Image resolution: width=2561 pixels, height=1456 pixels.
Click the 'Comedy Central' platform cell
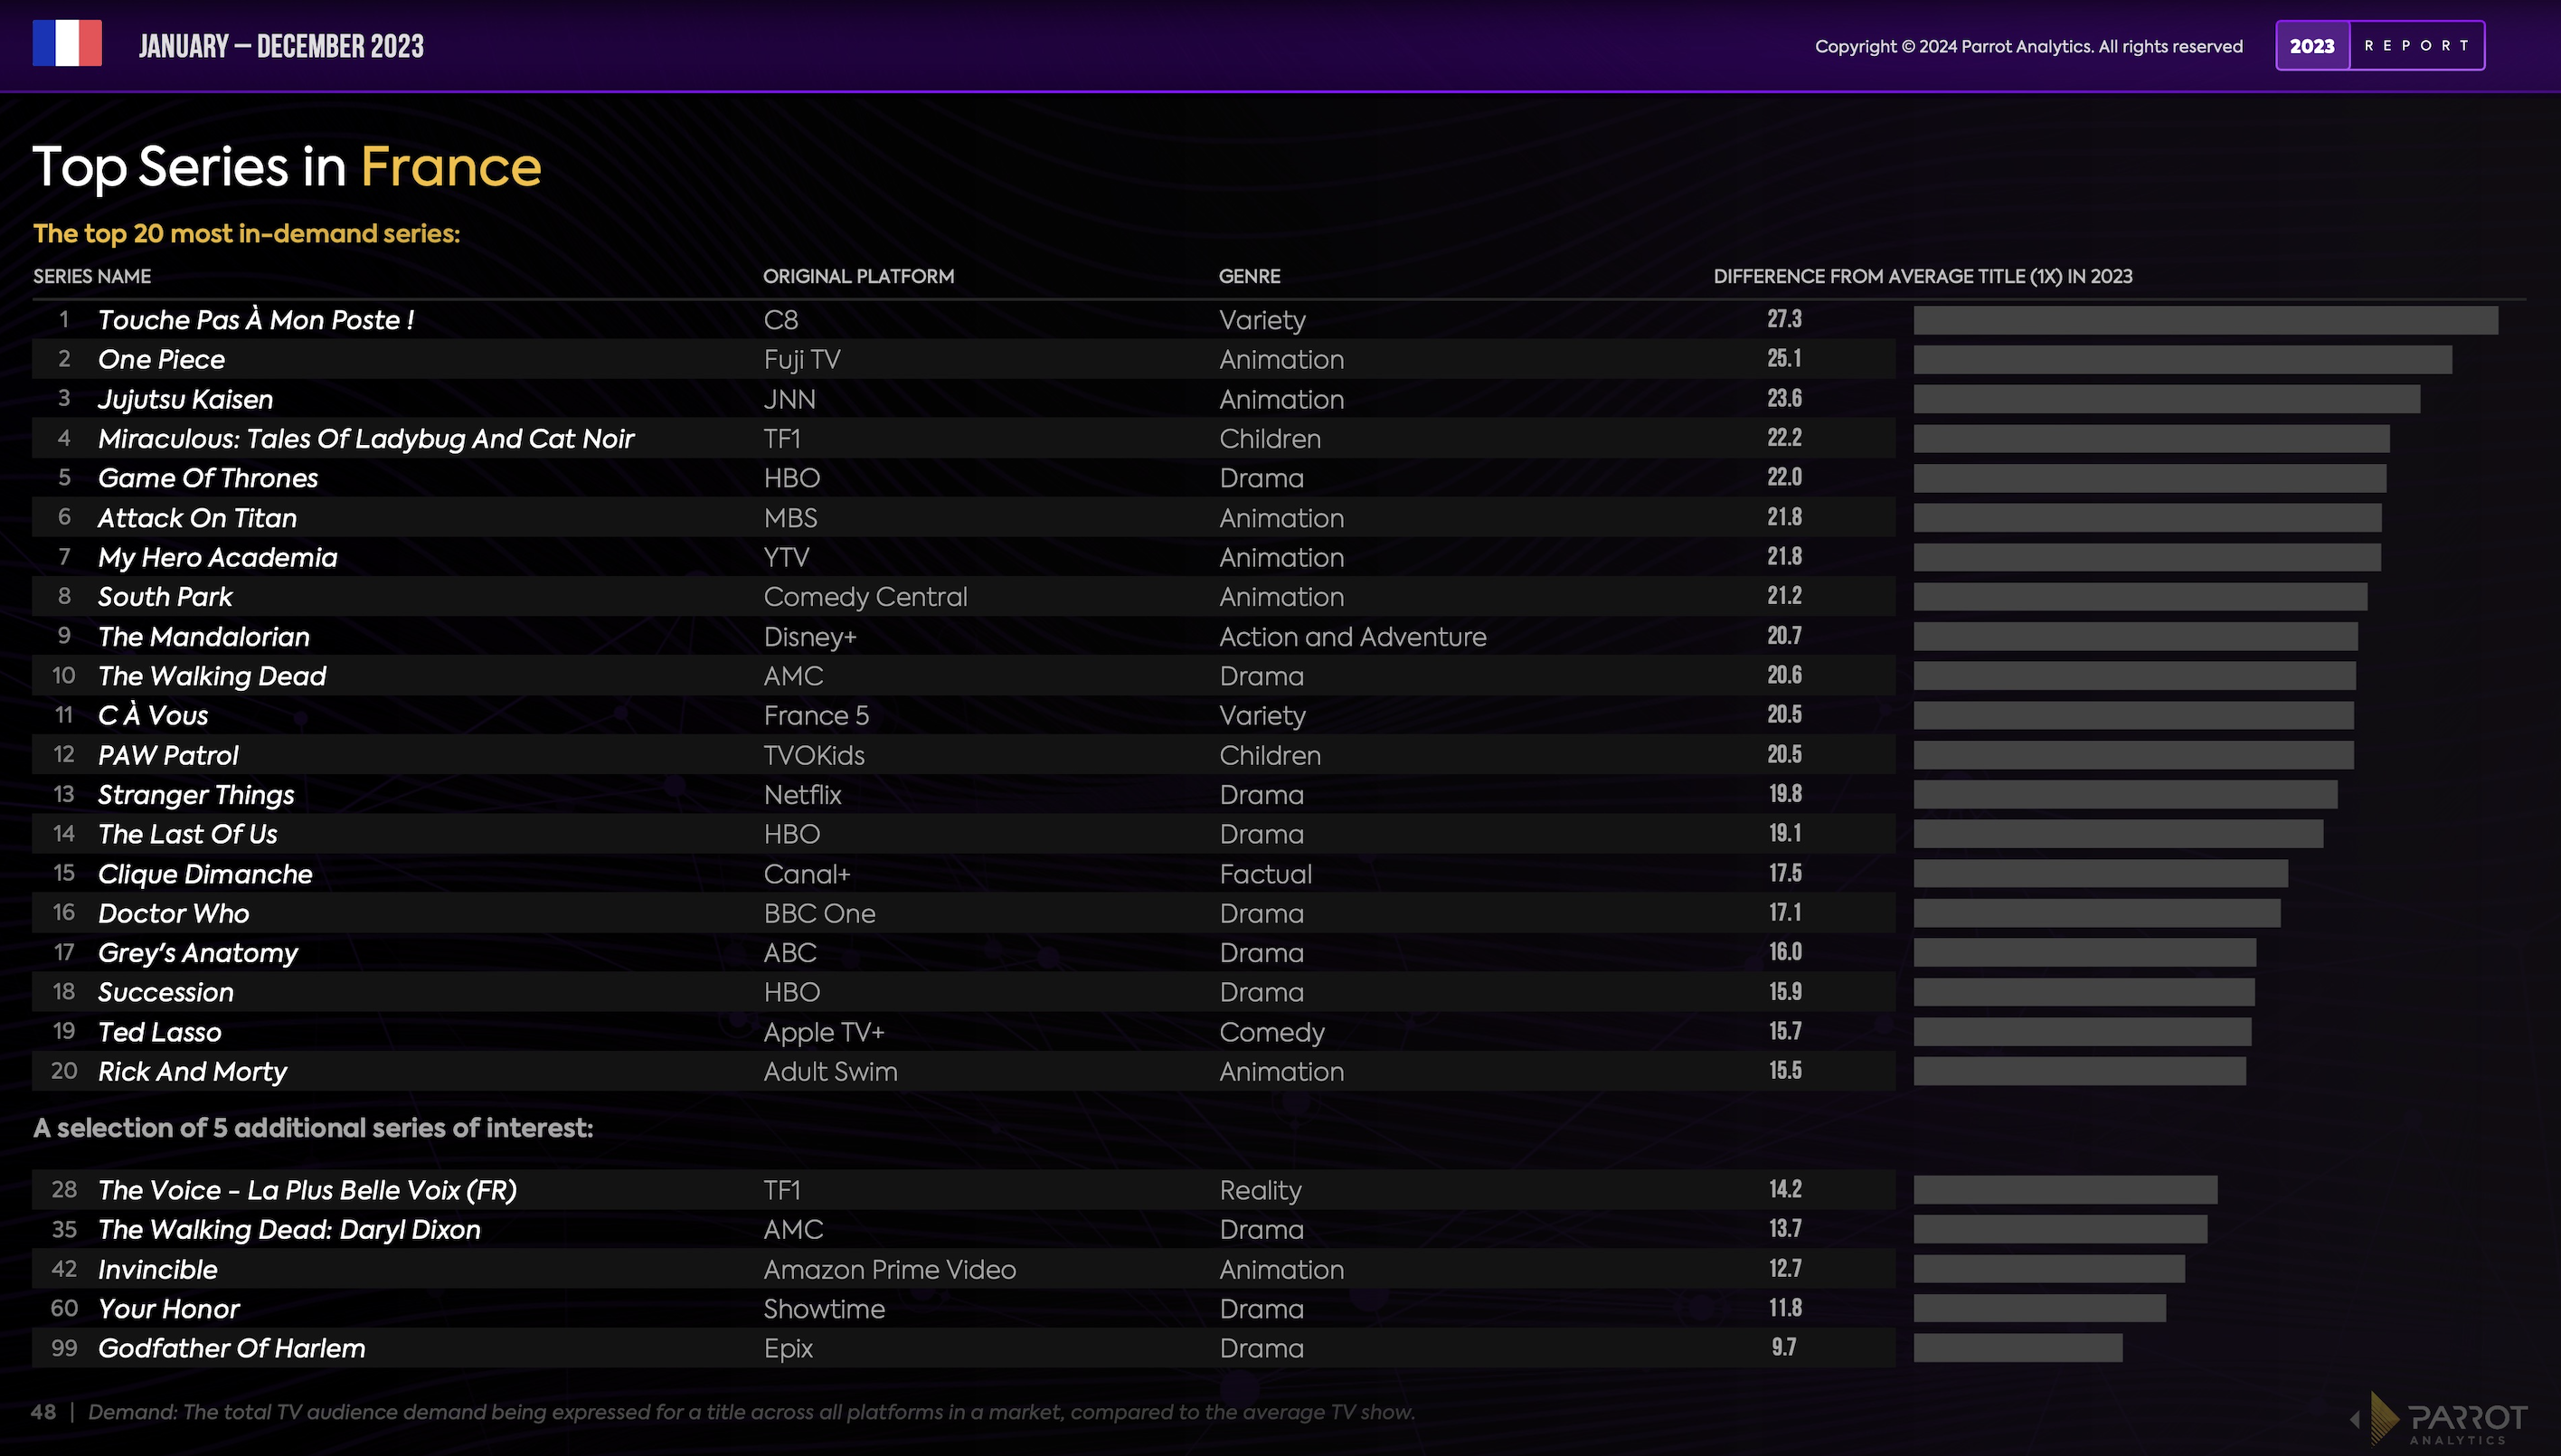tap(865, 597)
